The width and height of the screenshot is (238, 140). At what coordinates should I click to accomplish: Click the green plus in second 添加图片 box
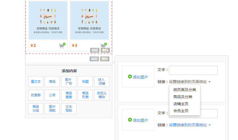click(x=130, y=120)
